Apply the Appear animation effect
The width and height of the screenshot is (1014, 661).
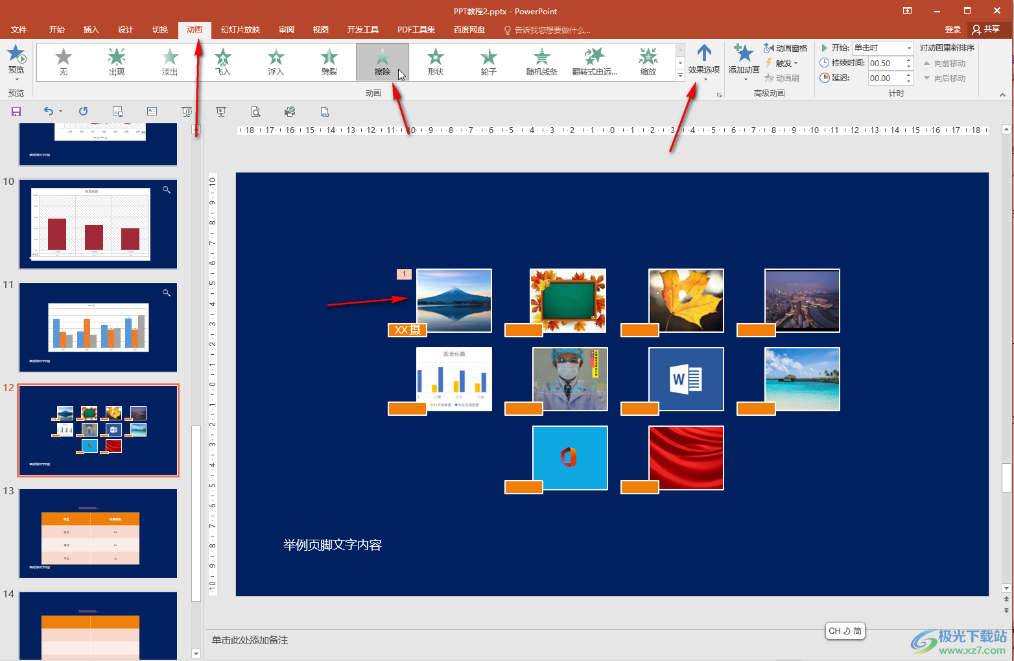pos(117,62)
